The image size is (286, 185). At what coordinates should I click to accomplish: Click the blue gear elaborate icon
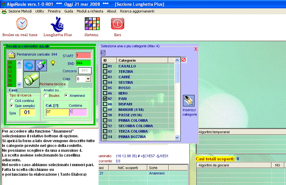[x=29, y=66]
